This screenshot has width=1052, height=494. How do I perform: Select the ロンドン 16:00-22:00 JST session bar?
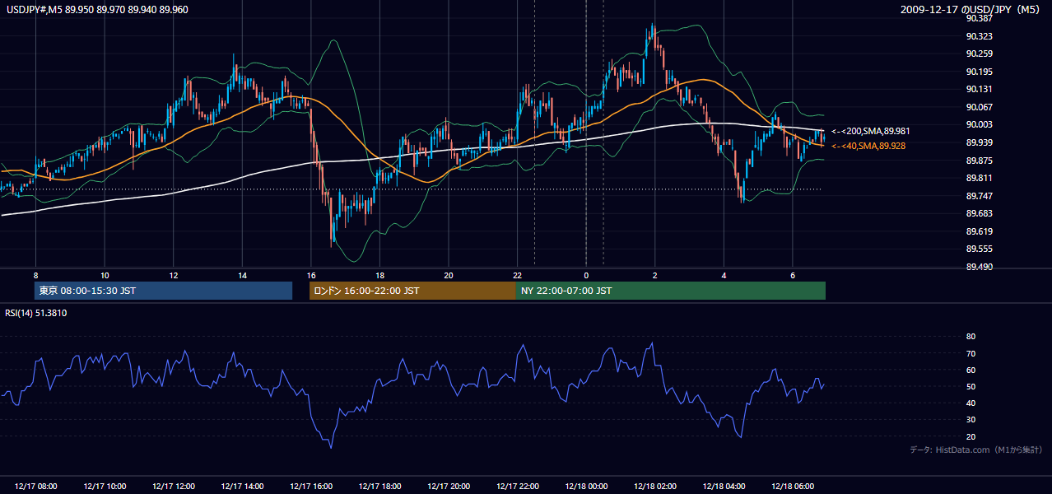coord(412,291)
